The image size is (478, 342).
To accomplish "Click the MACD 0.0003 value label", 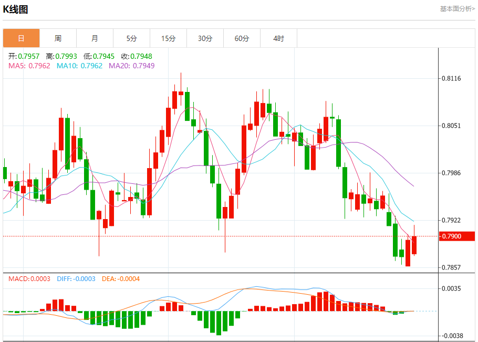I will pos(29,279).
